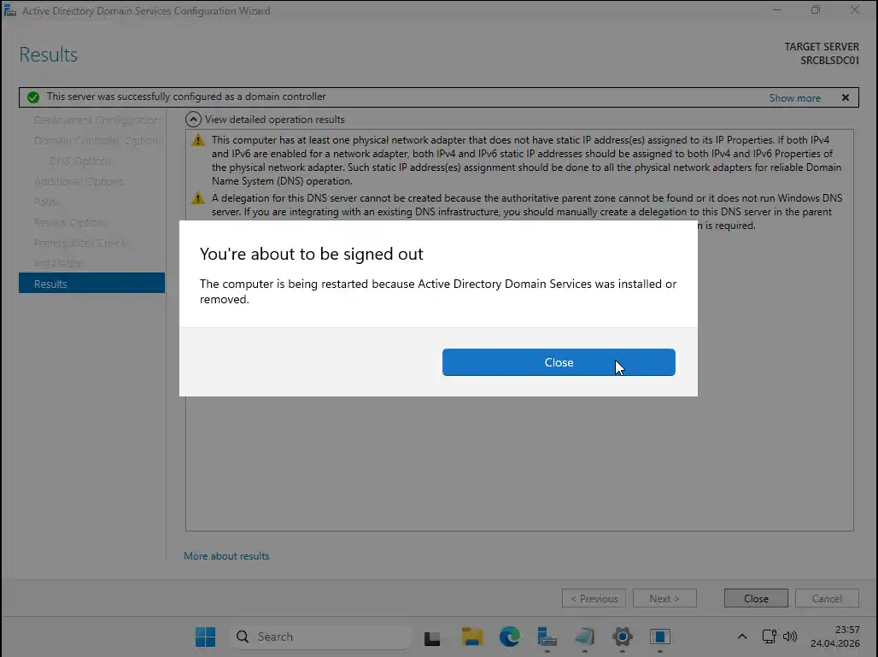Show hidden system tray icons
This screenshot has width=878, height=657.
click(742, 636)
